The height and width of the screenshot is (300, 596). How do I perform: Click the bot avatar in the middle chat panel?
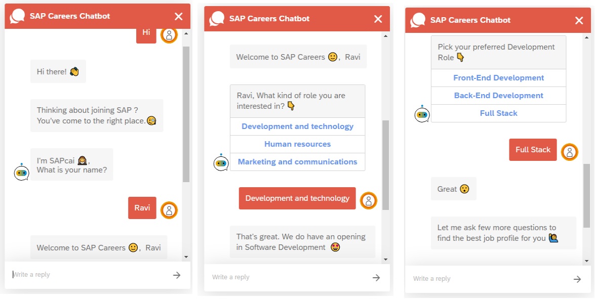[221, 163]
